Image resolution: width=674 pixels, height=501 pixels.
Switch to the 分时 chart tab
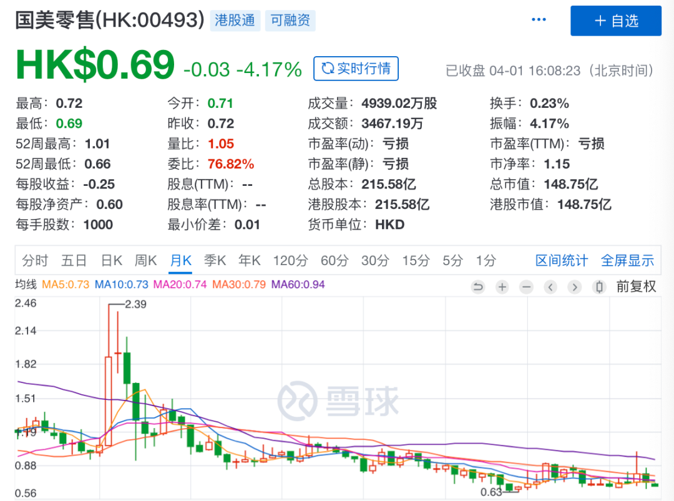click(35, 260)
